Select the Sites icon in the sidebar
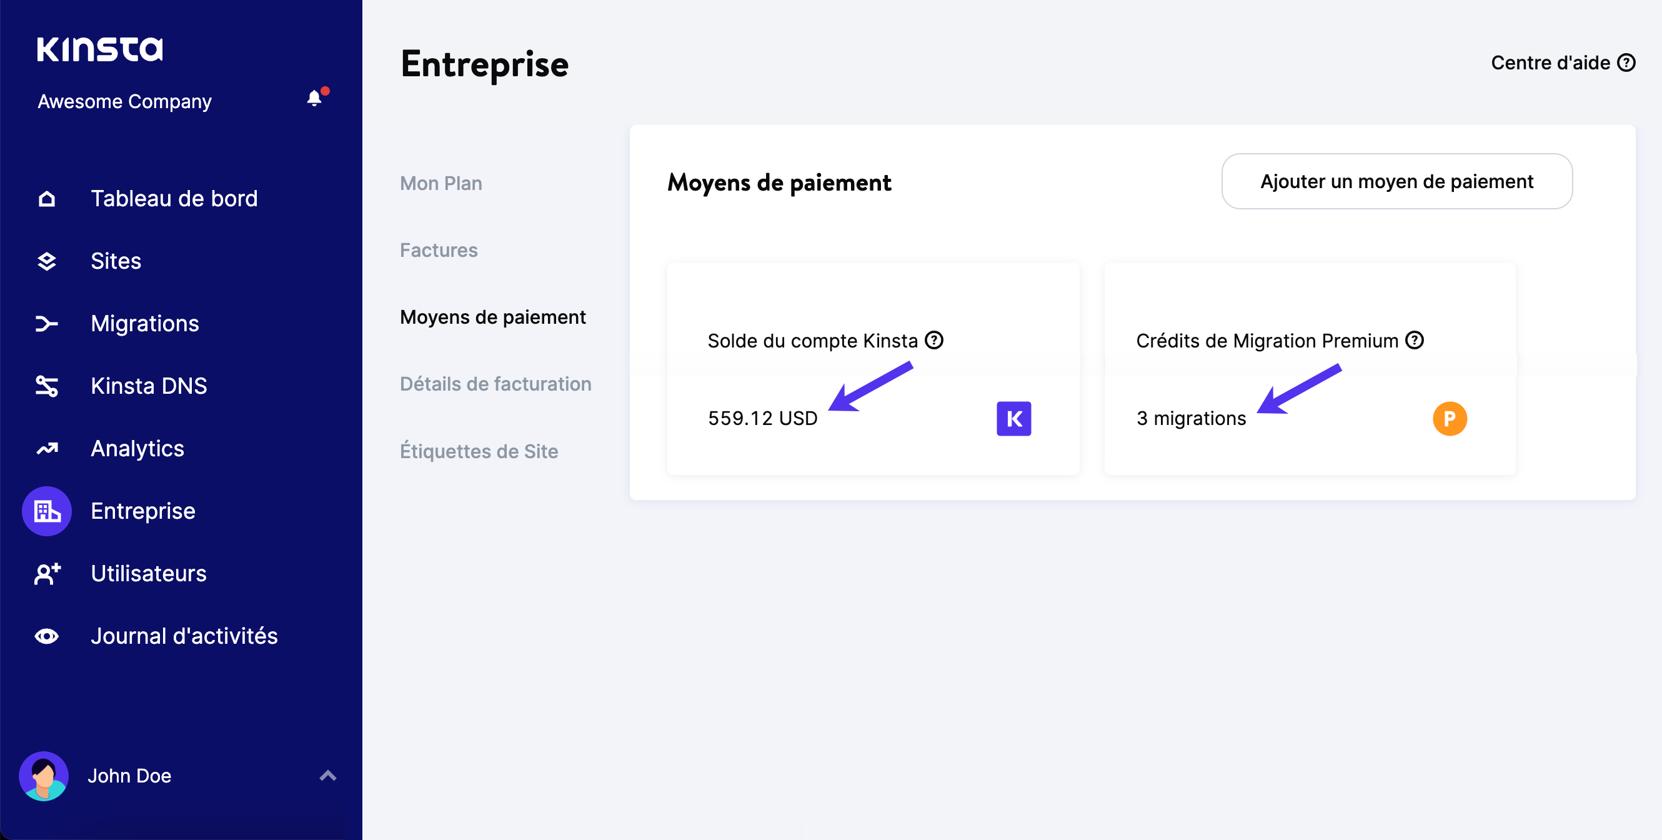Viewport: 1662px width, 840px height. coord(46,261)
